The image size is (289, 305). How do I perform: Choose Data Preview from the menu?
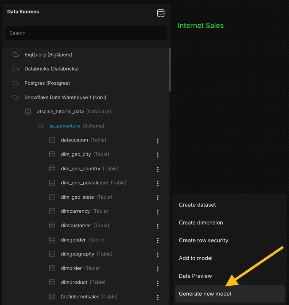click(x=195, y=276)
